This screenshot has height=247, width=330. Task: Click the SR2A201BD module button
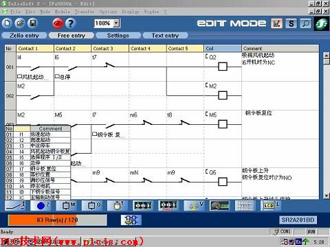click(298, 220)
